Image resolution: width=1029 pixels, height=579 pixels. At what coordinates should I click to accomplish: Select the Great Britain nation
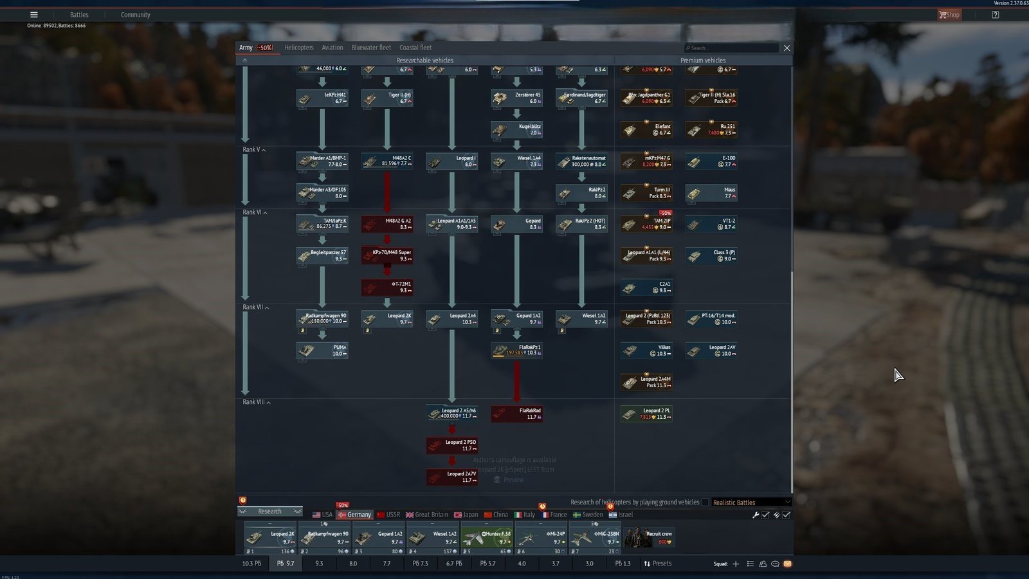click(427, 515)
